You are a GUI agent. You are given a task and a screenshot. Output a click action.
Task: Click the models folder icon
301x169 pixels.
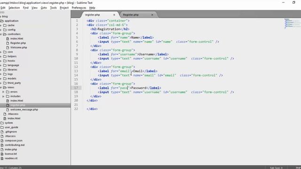click(x=5, y=78)
